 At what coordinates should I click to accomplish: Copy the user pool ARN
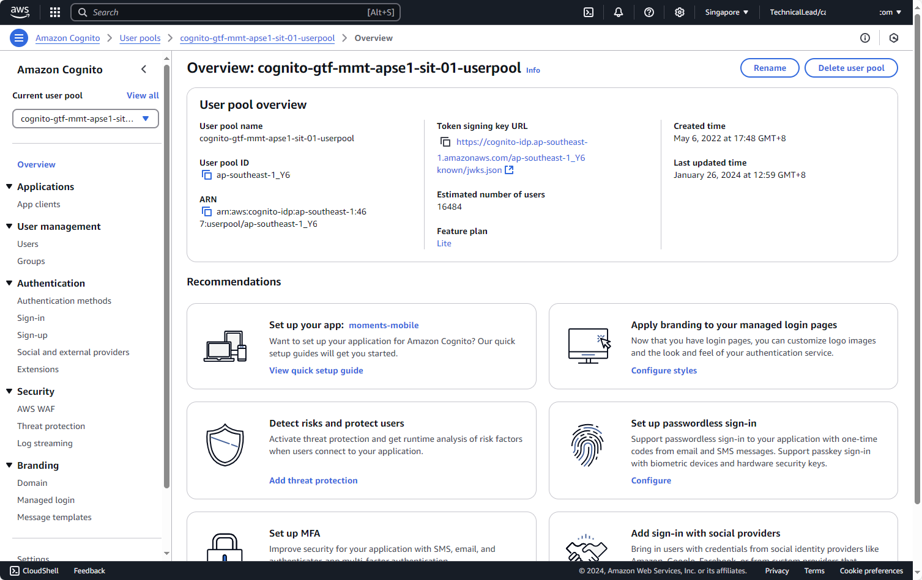(x=207, y=212)
